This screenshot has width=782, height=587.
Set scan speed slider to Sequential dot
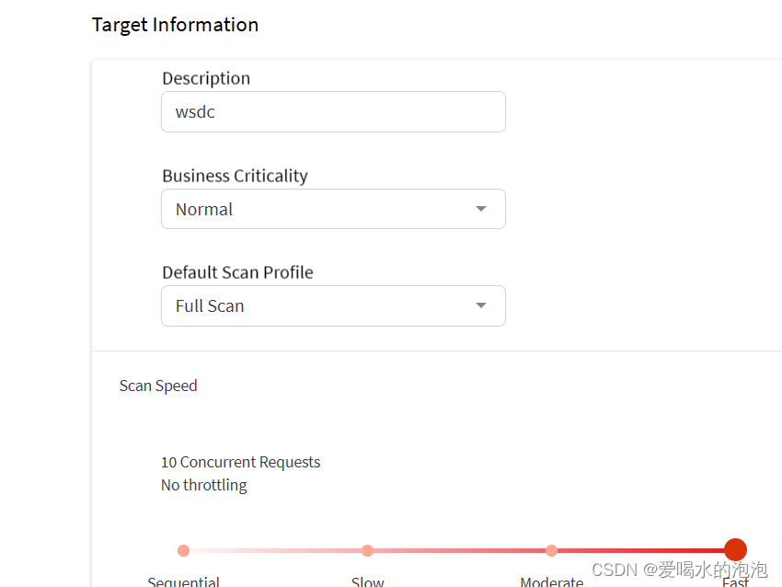[183, 550]
